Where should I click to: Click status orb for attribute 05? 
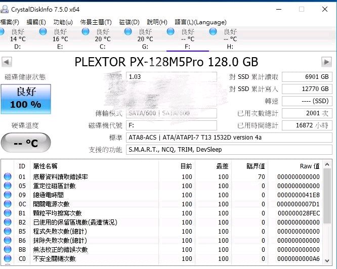tap(8, 186)
